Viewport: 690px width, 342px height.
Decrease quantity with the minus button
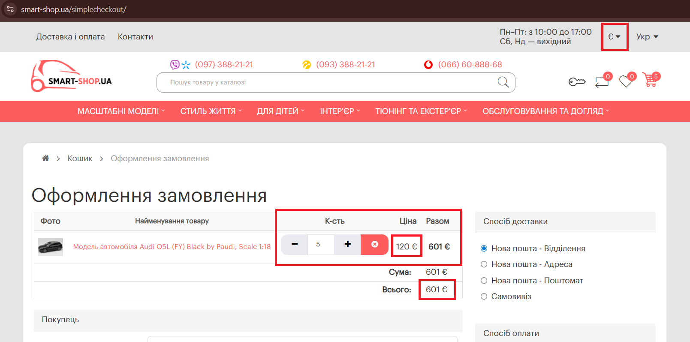tap(295, 244)
